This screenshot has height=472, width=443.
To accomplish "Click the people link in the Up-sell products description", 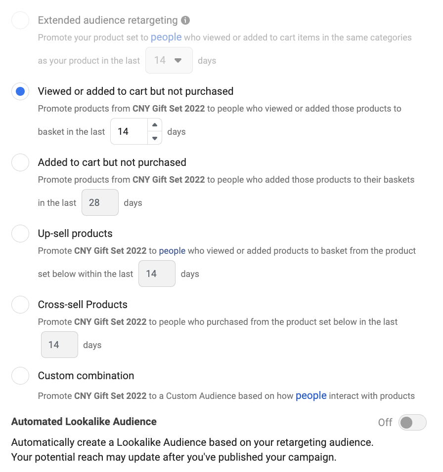I will coord(172,251).
